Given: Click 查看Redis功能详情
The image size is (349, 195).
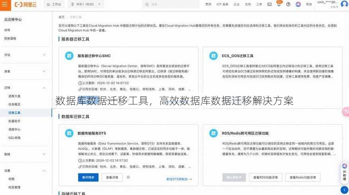Looking at the screenshot, I should [303, 177].
